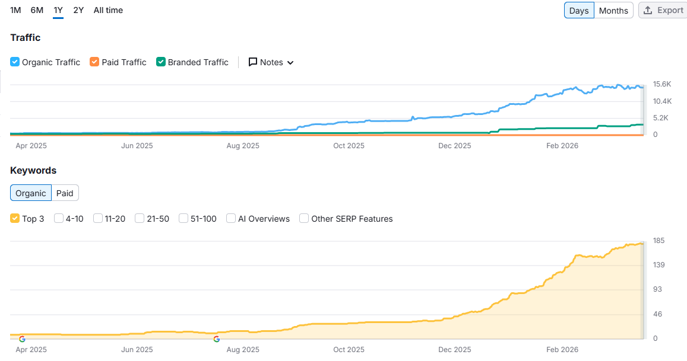
Task: Enable the 51-100 keyword positions checkbox
Action: (183, 219)
